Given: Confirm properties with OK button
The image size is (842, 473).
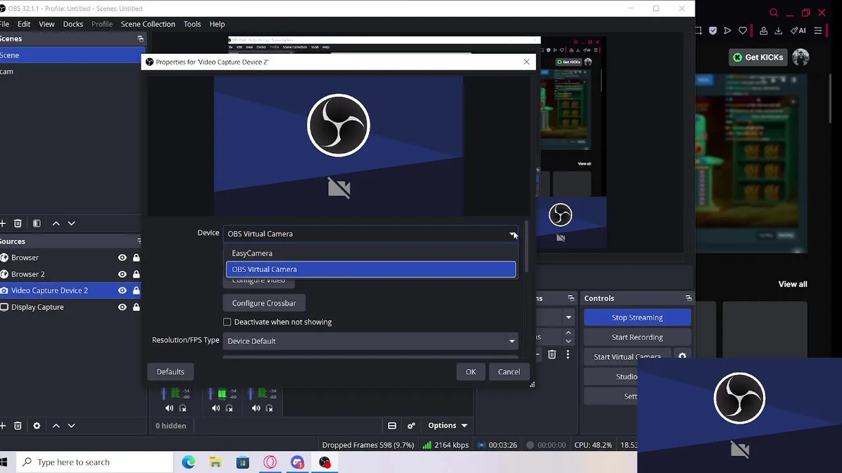Looking at the screenshot, I should [x=471, y=372].
